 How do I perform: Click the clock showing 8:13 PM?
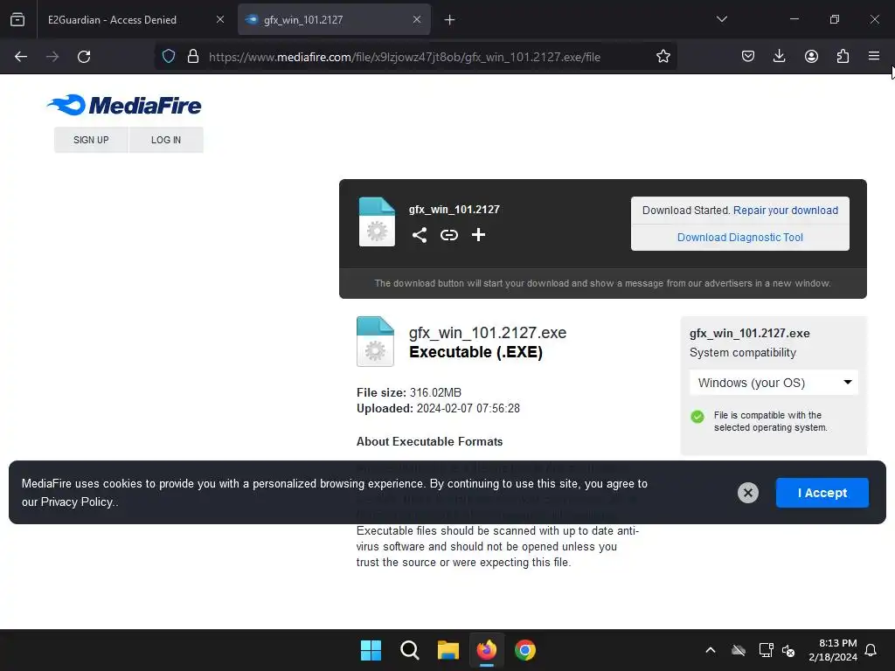click(x=832, y=650)
